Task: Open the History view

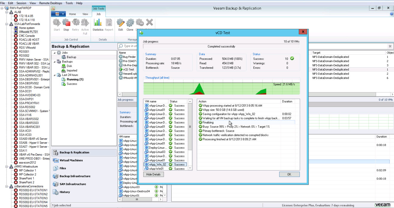Action: tap(84, 192)
